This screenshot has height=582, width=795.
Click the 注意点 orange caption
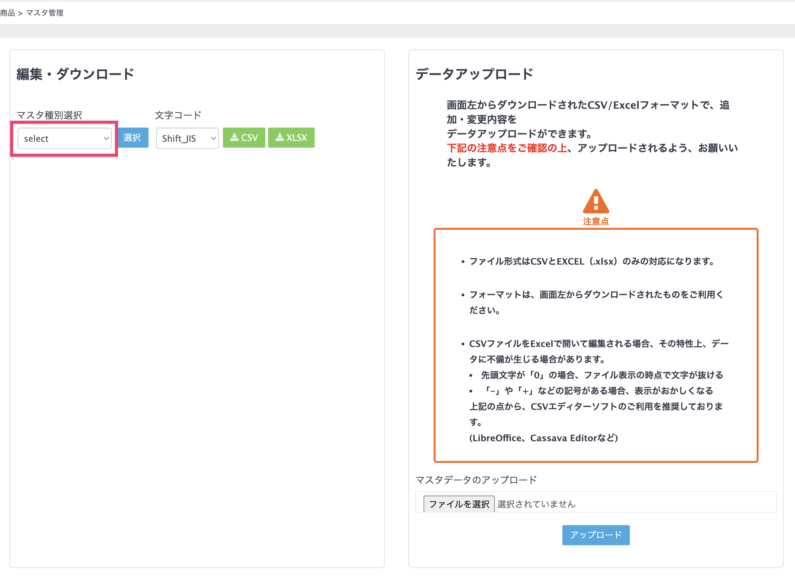596,222
